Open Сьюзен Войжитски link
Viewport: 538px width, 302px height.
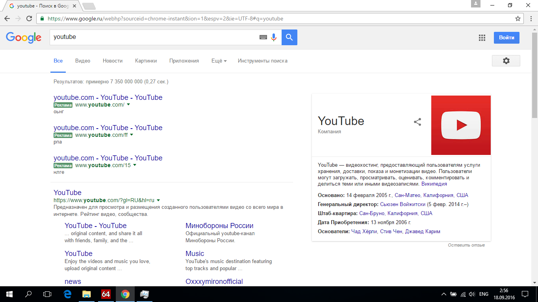(x=403, y=204)
